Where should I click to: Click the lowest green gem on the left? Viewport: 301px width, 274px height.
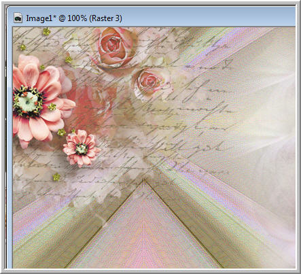pyautogui.click(x=56, y=177)
